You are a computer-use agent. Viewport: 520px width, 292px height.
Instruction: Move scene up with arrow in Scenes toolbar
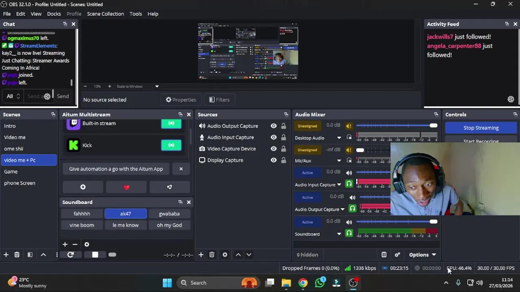tap(43, 255)
